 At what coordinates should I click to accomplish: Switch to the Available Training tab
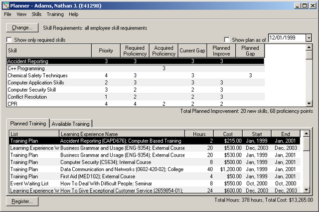[x=71, y=124]
